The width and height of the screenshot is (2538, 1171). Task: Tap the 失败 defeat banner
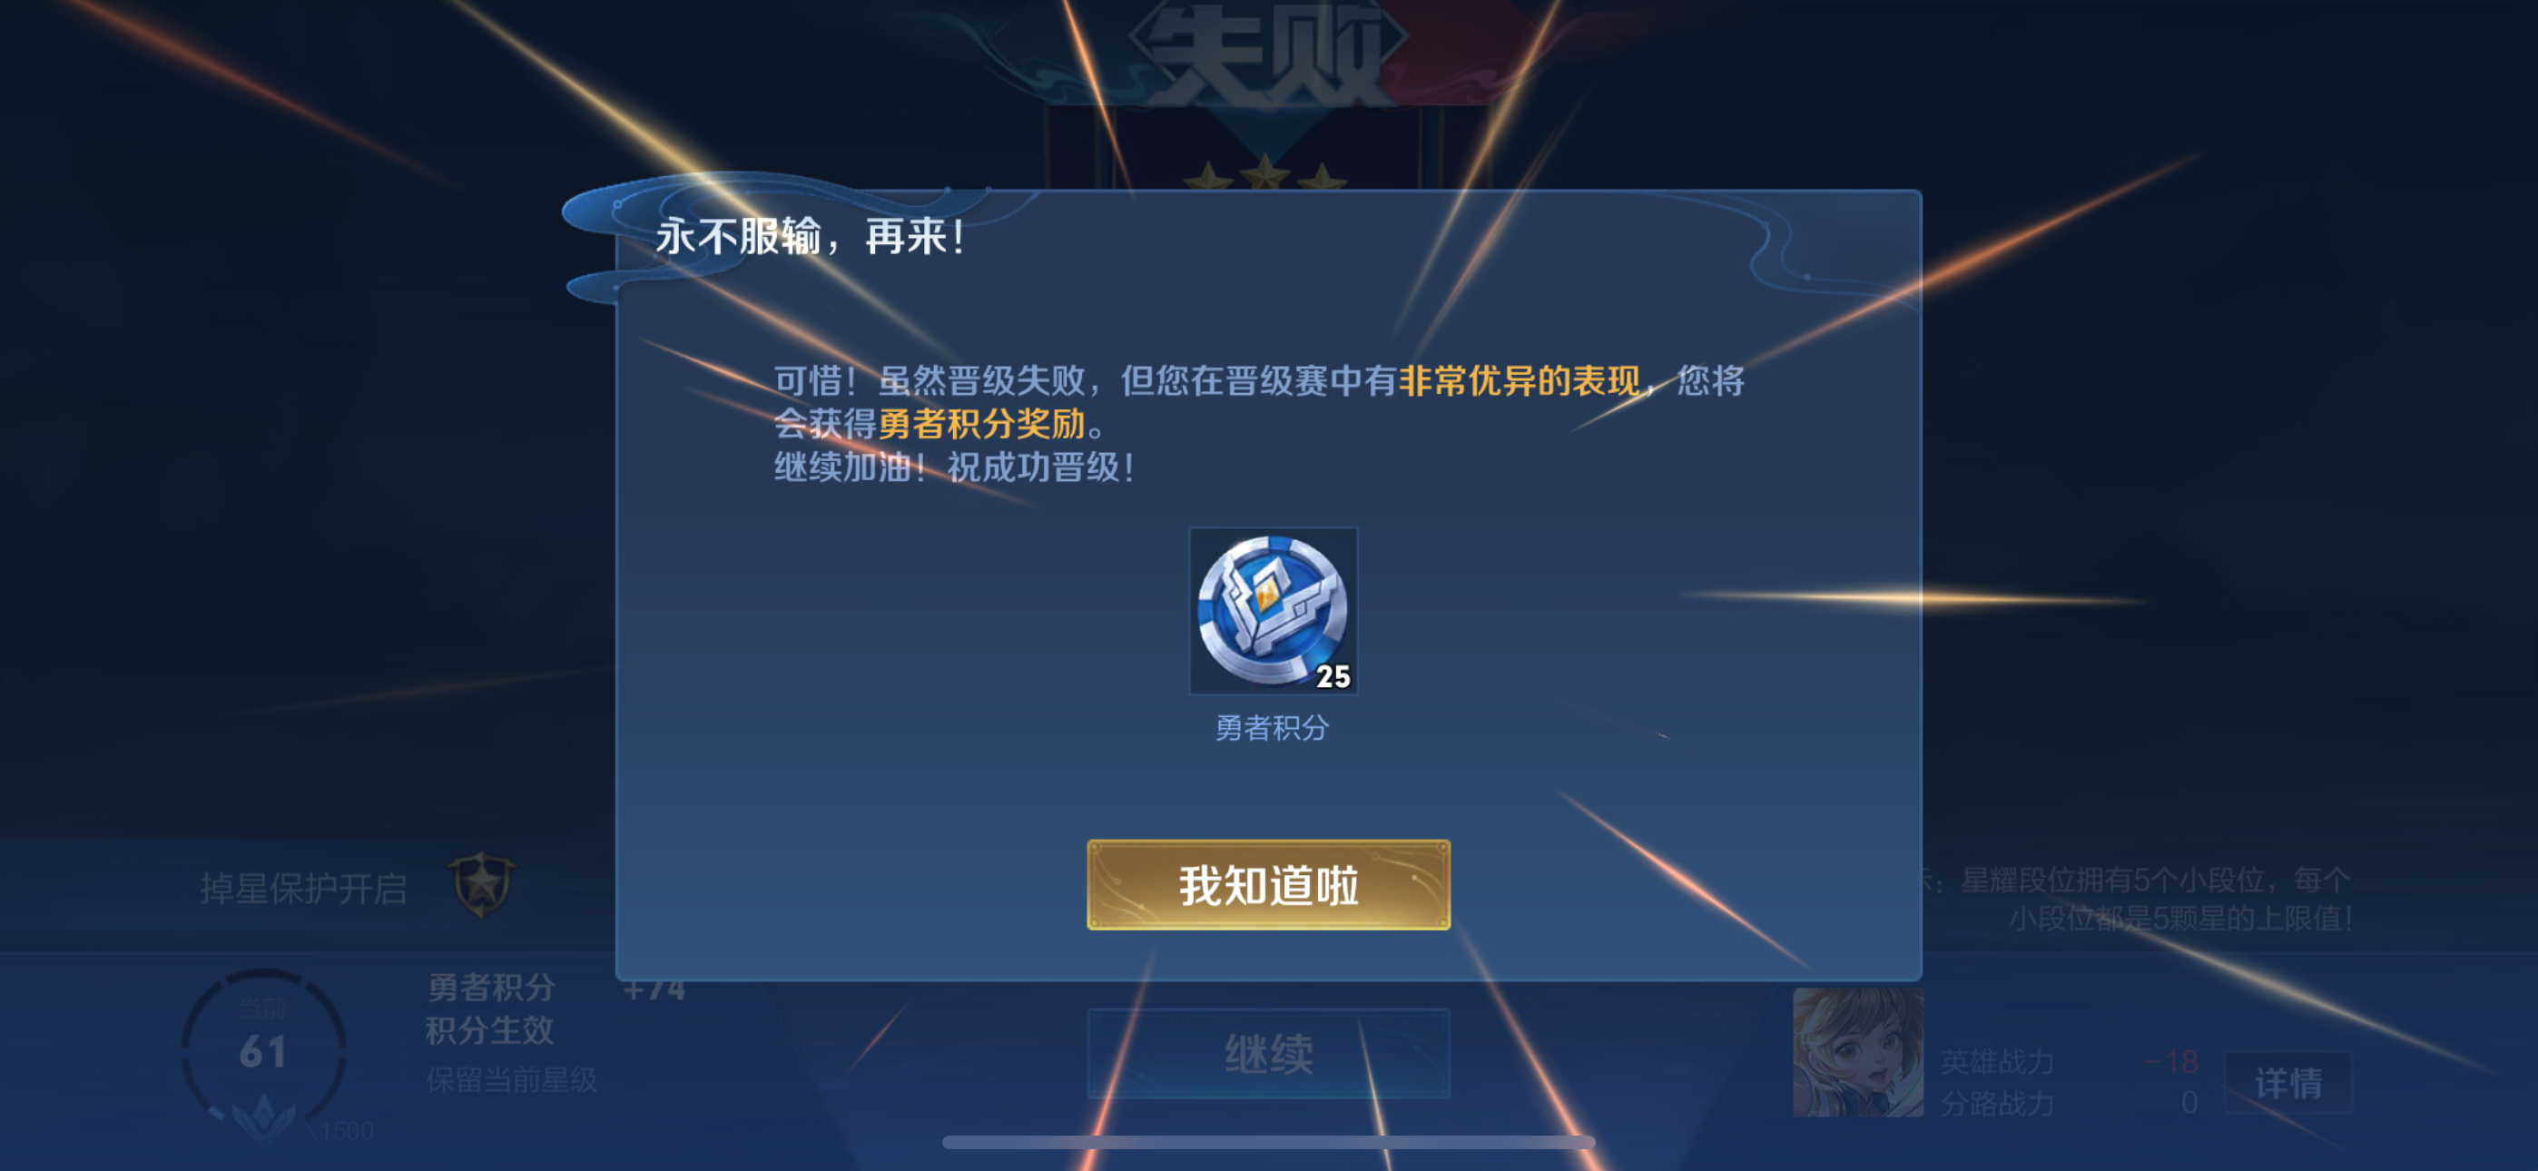1267,54
